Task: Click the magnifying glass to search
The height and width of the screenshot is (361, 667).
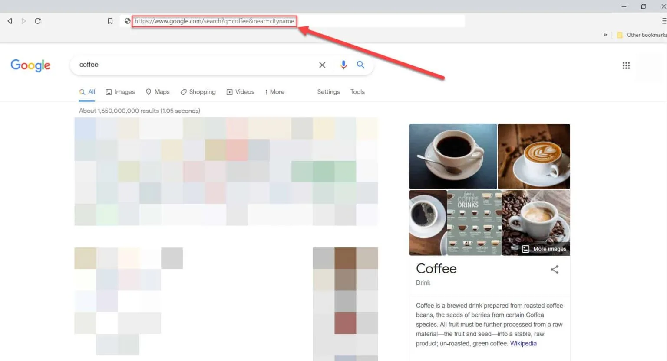Action: coord(360,65)
